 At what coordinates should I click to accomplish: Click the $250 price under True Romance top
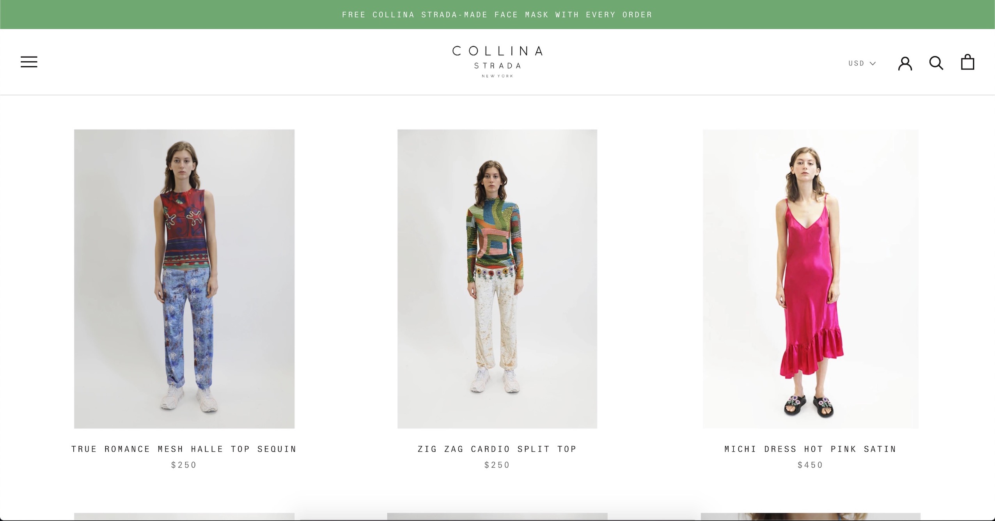tap(184, 465)
